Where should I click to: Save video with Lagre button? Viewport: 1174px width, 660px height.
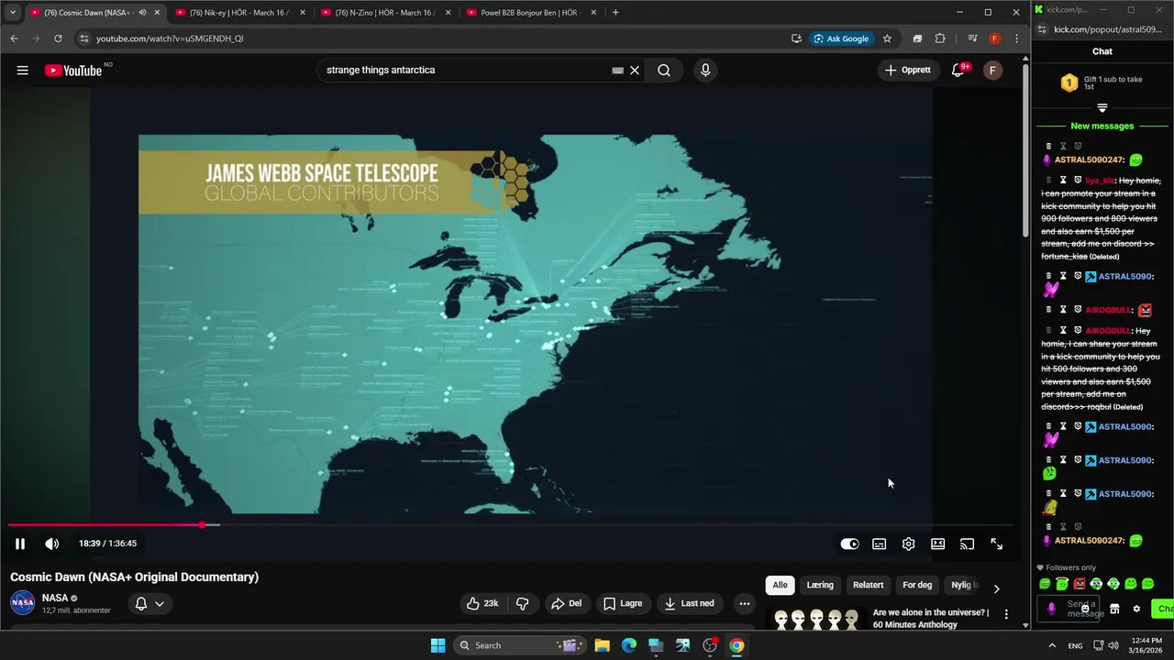[623, 603]
